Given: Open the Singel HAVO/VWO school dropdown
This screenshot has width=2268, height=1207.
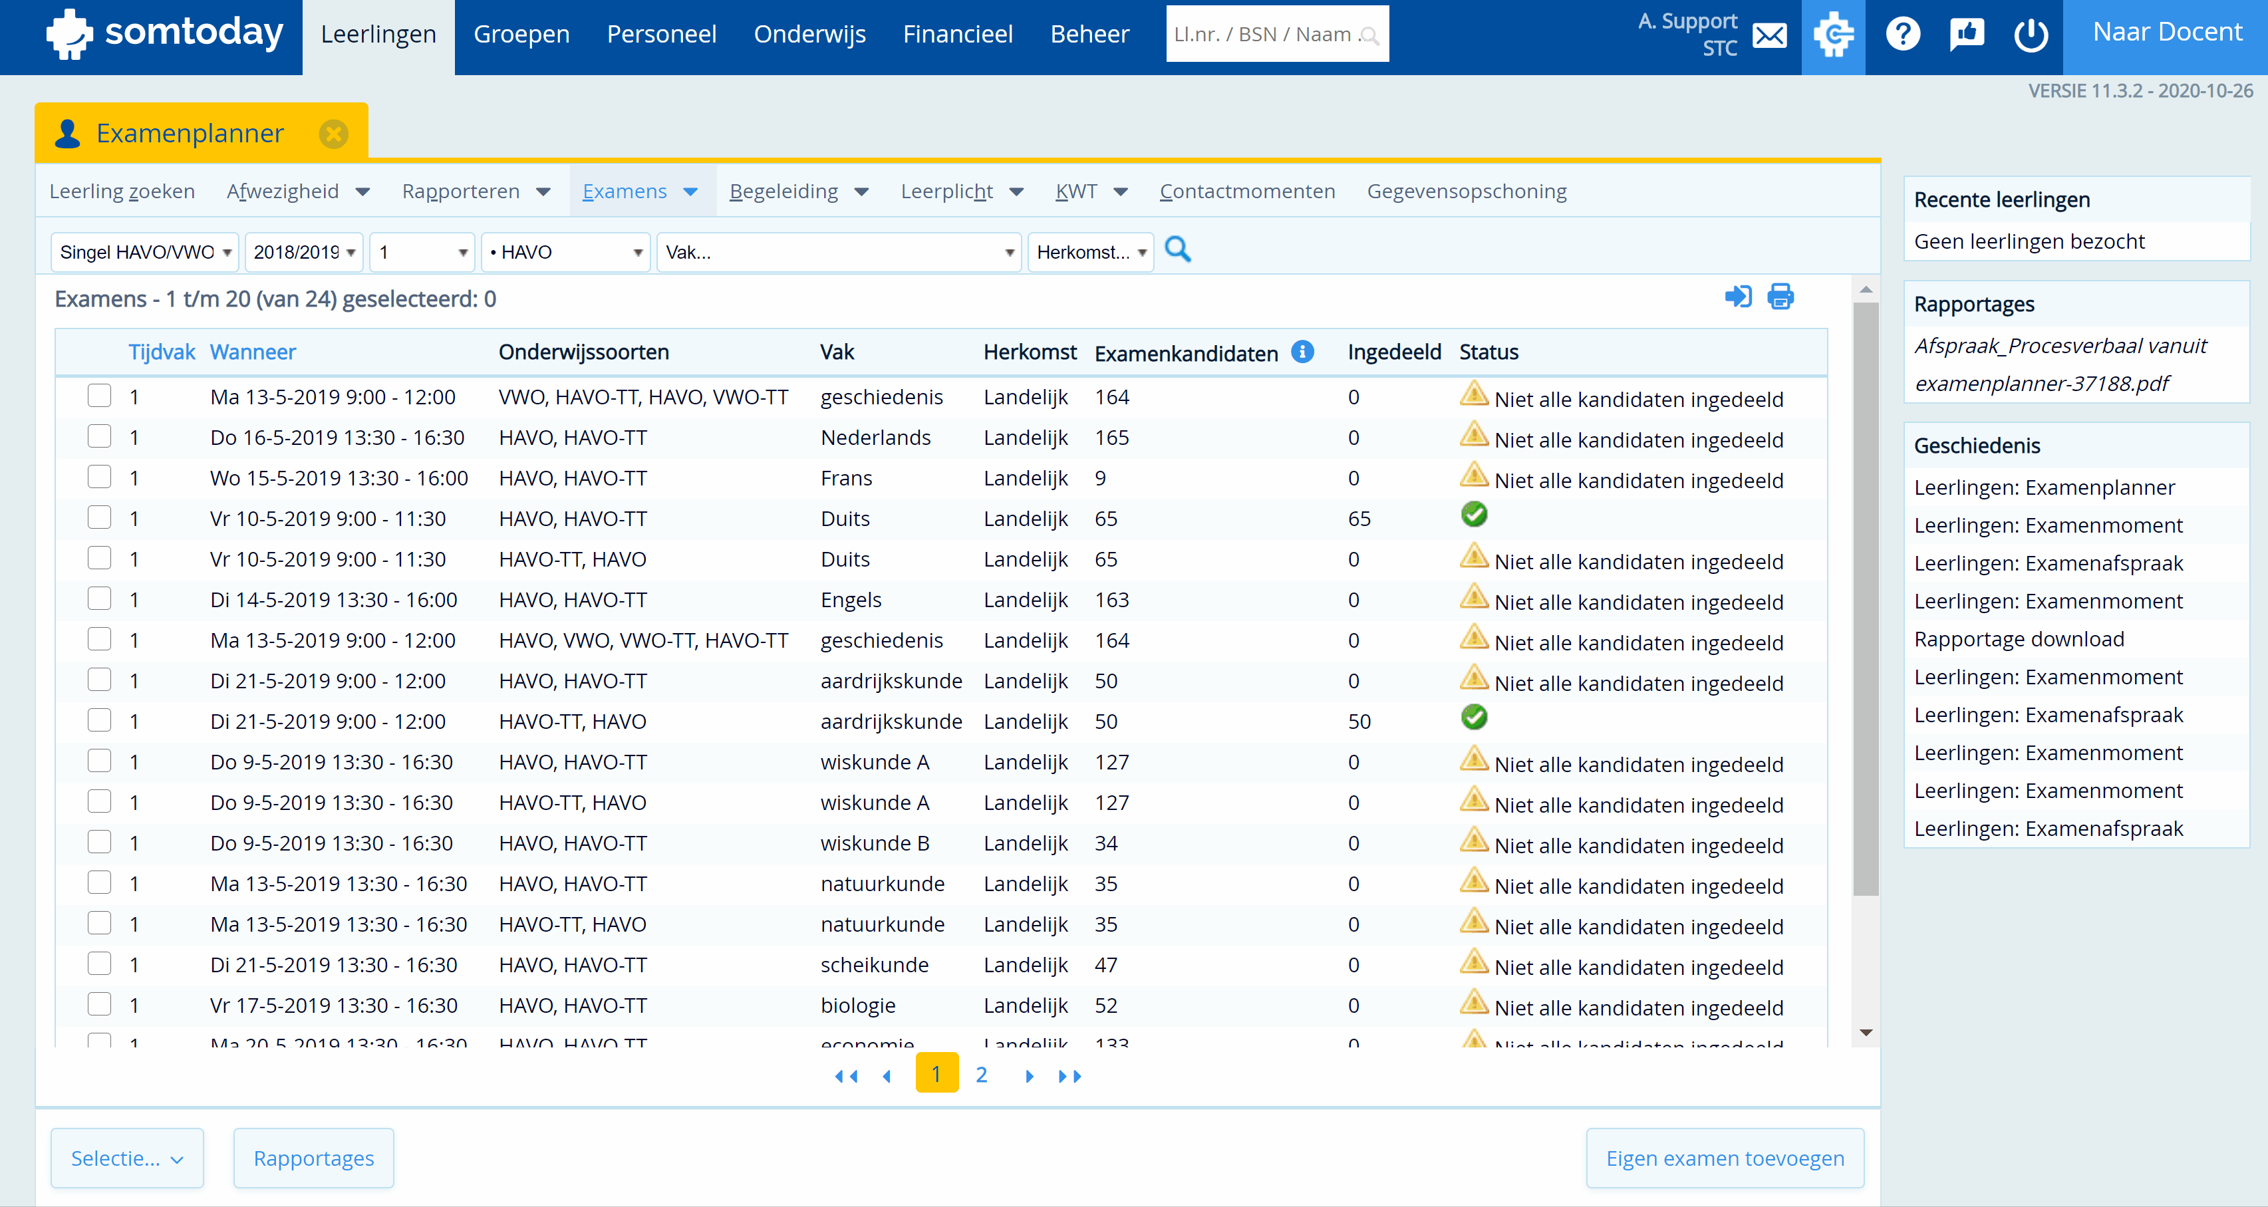Looking at the screenshot, I should pyautogui.click(x=145, y=253).
